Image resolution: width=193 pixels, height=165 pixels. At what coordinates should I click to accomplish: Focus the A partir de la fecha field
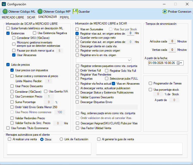[x=166, y=63]
